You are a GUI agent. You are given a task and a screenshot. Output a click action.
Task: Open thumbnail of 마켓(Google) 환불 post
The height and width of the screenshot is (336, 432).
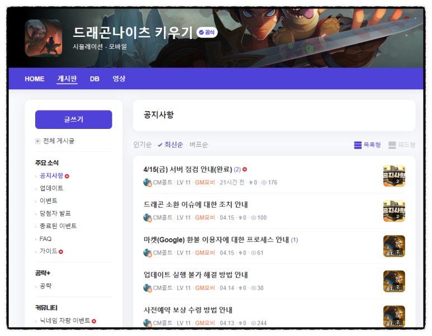394,246
